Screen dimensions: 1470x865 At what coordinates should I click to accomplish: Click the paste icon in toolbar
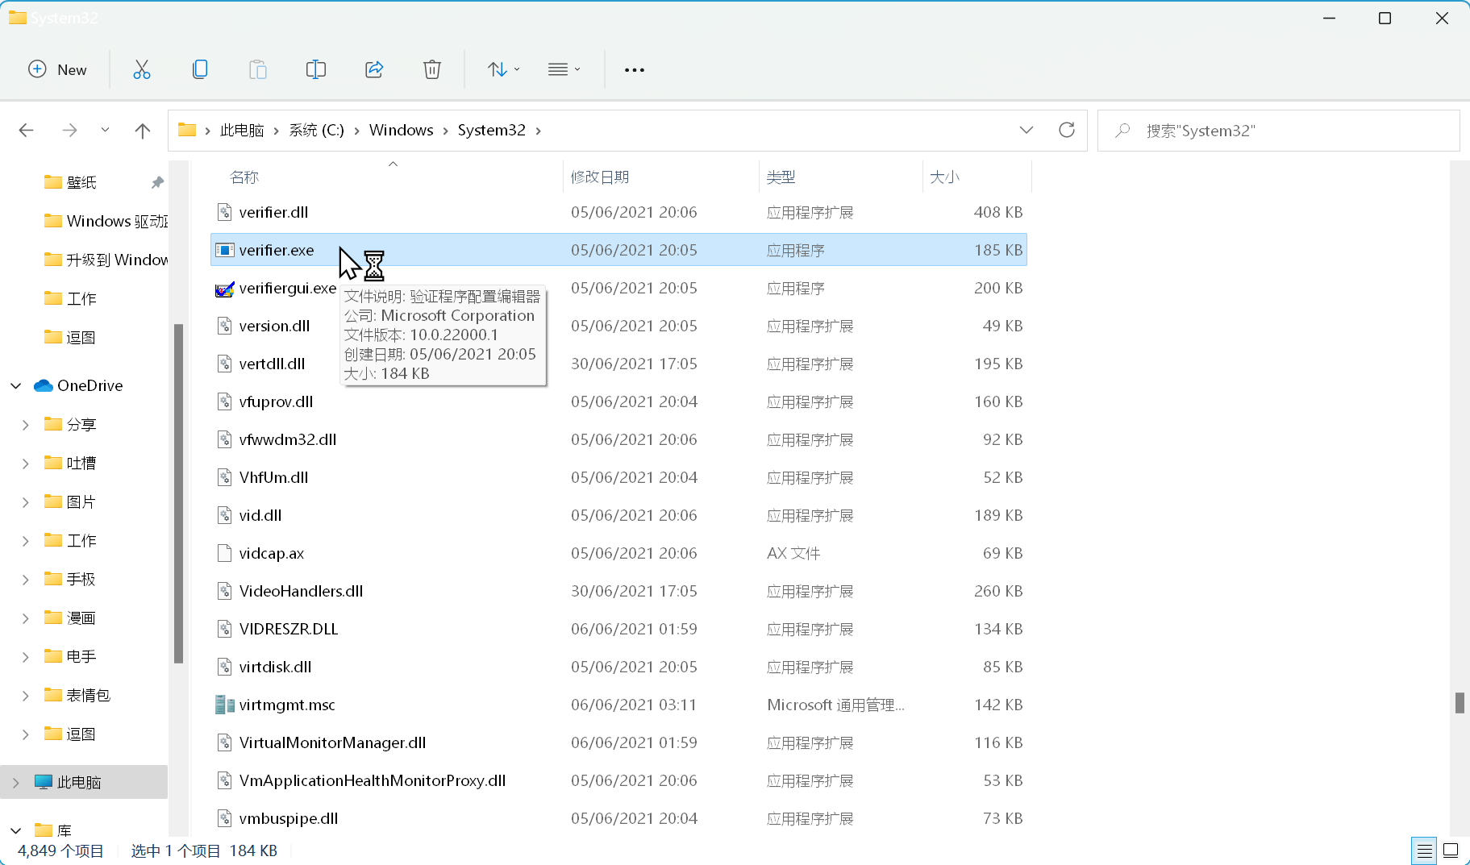(258, 69)
